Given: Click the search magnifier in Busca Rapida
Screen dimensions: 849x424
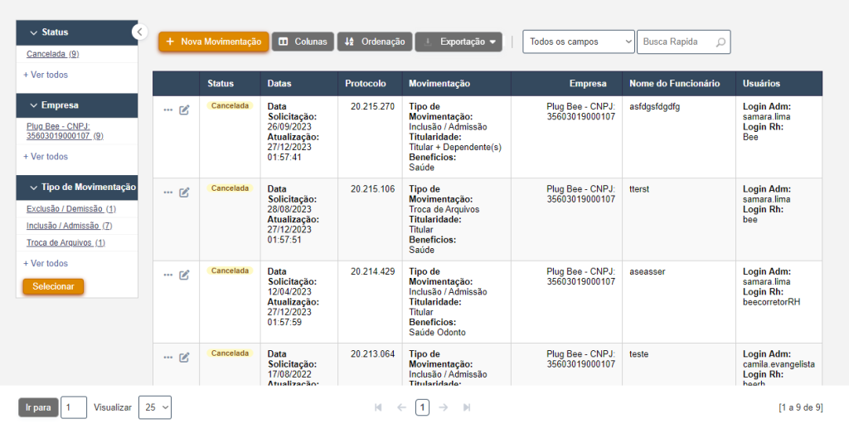Looking at the screenshot, I should tap(720, 41).
